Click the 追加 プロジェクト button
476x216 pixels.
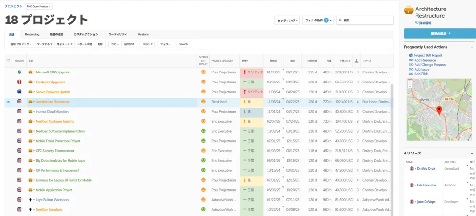click(21, 44)
